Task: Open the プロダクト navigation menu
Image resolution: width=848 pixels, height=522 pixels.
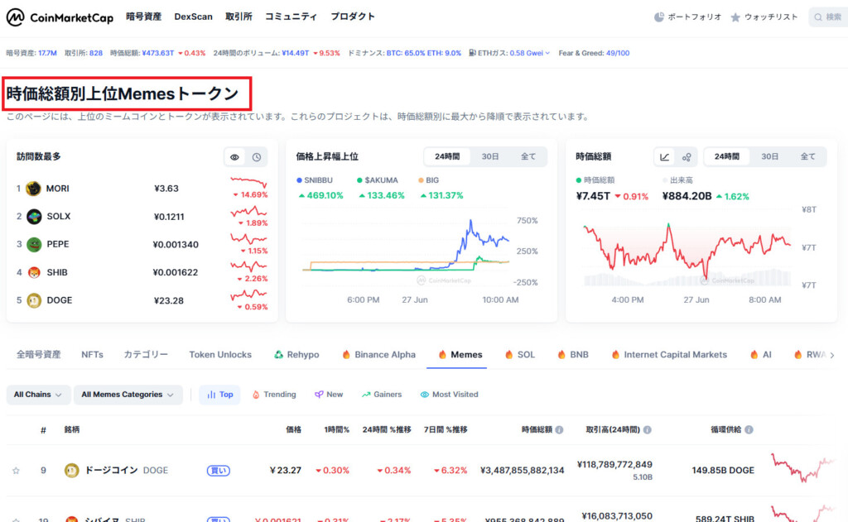Action: [x=353, y=17]
